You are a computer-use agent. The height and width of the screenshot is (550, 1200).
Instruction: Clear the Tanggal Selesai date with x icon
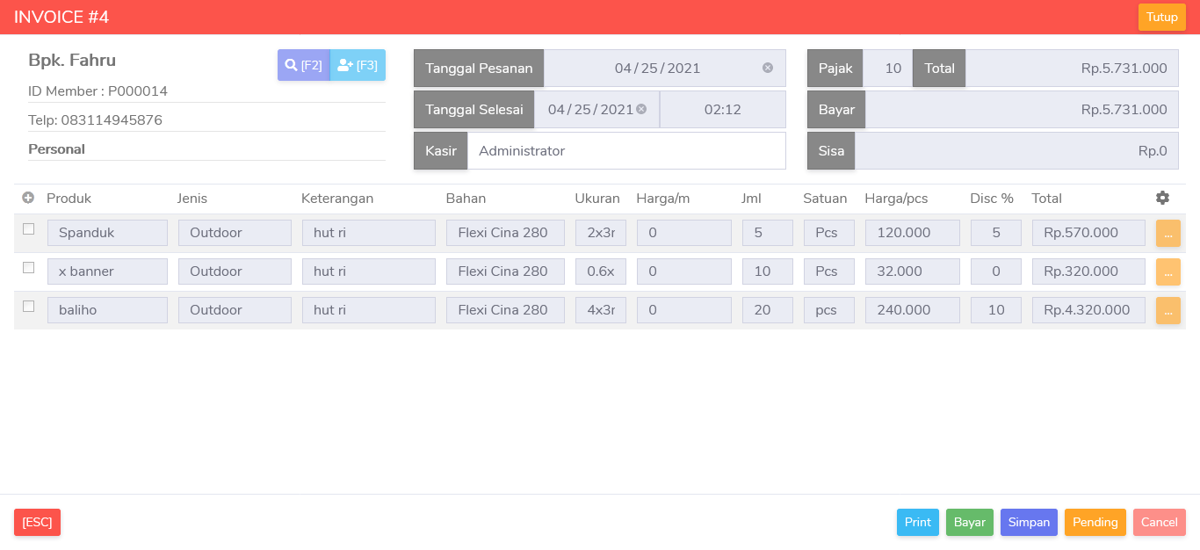pos(641,109)
